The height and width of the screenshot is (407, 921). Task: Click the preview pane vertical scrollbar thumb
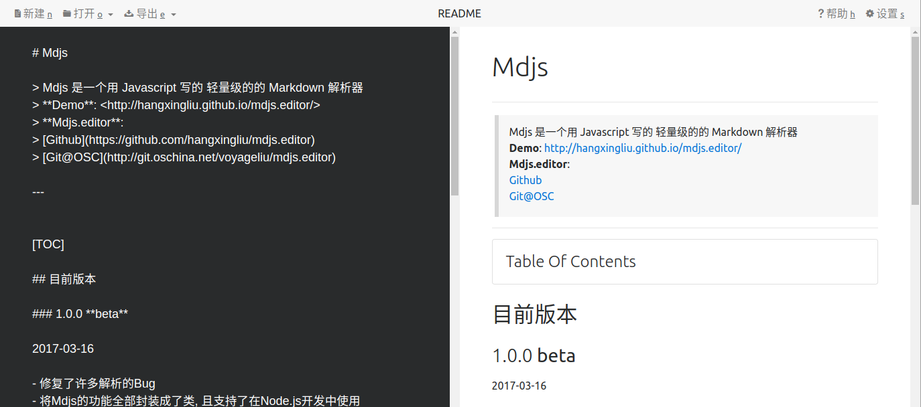click(916, 120)
